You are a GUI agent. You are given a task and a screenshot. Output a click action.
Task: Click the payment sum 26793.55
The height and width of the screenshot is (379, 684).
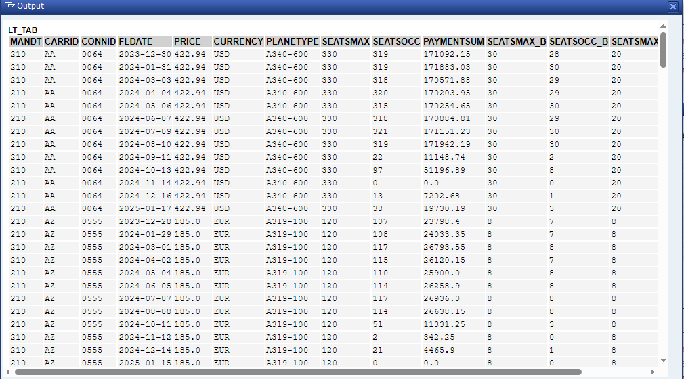[x=444, y=247]
